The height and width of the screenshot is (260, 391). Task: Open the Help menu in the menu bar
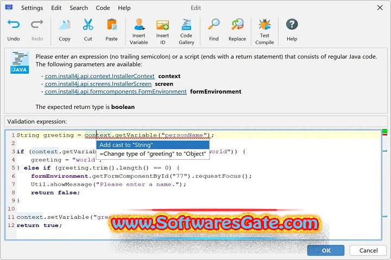pos(124,8)
